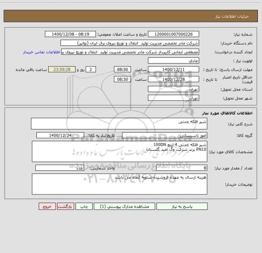Screen dimensions: 262x253
Task: Click the پاسخ به نیاز button
Action: [182, 206]
